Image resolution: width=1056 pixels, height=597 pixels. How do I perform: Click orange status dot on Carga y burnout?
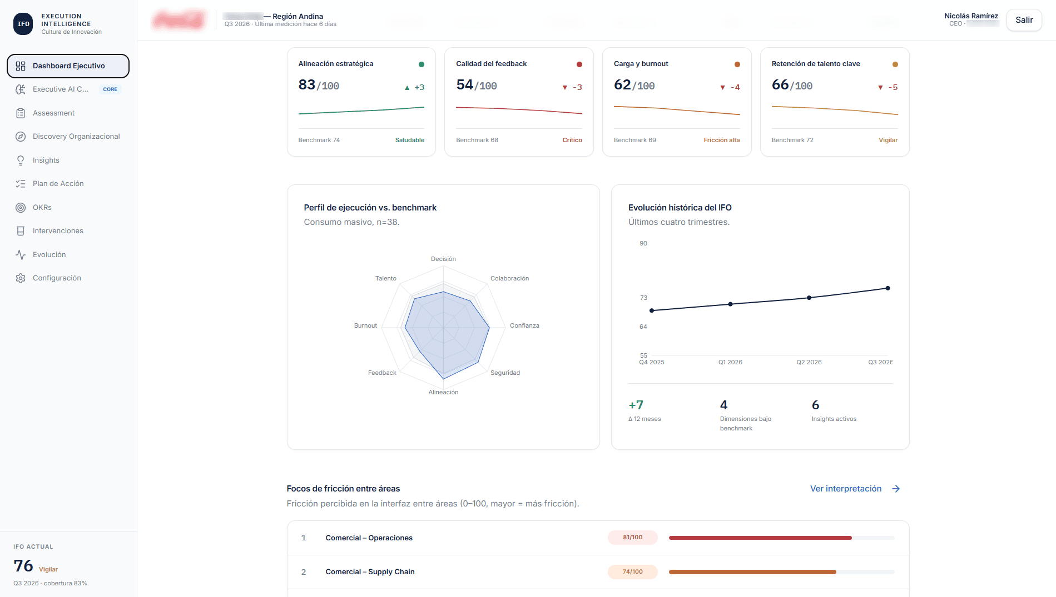pyautogui.click(x=737, y=64)
